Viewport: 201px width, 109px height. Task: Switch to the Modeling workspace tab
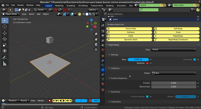[59, 6]
